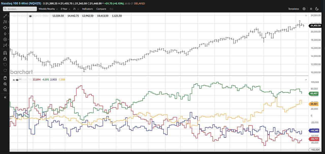Click the 14,413.50 close value

point(102,16)
